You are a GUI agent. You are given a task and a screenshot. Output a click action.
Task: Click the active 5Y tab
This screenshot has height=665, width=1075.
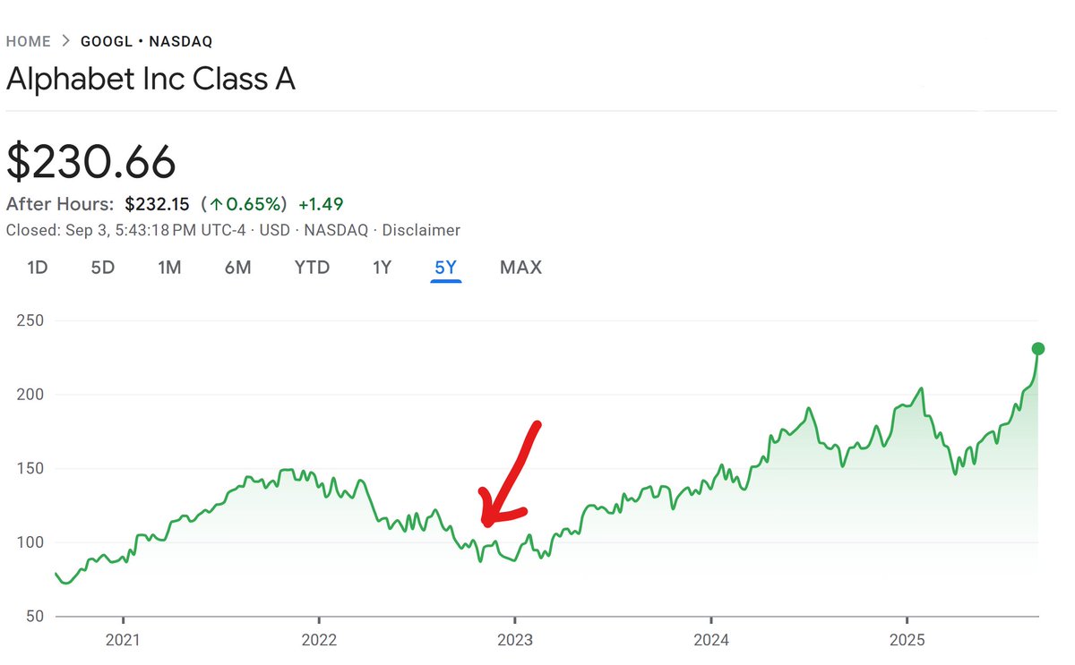click(445, 268)
